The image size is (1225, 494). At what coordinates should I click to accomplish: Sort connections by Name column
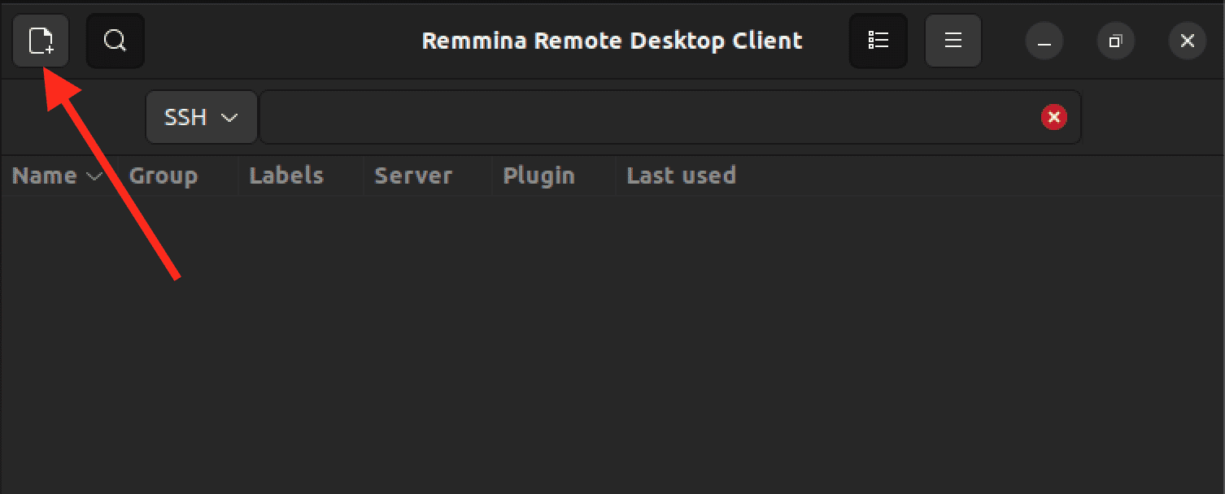[45, 176]
